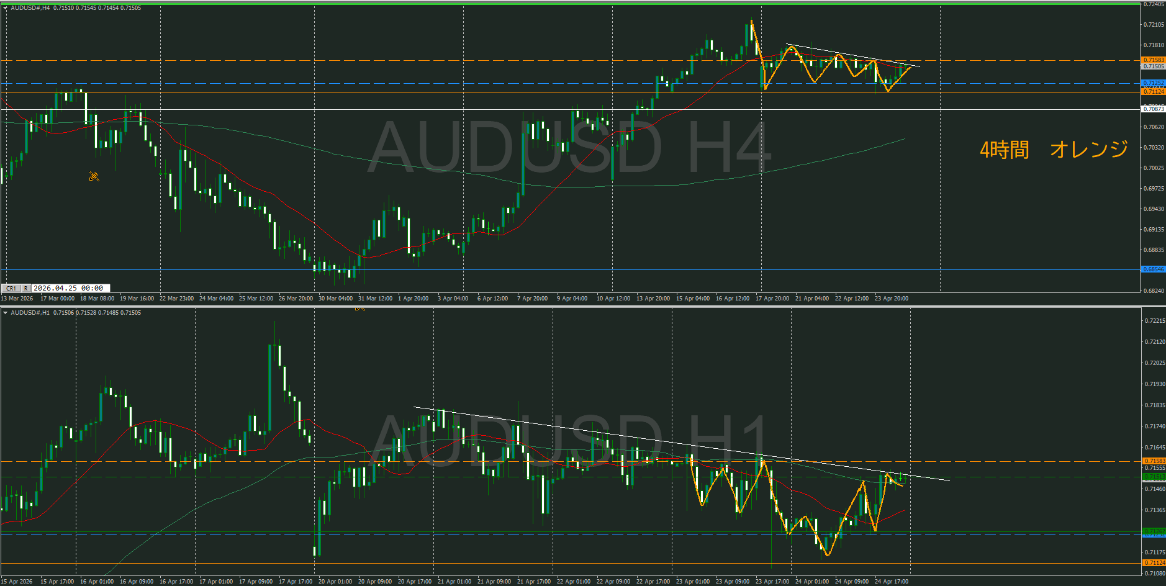Click the AUDUSD#,H1 chart title text
Viewport: 1166px width, 586px height.
point(30,313)
